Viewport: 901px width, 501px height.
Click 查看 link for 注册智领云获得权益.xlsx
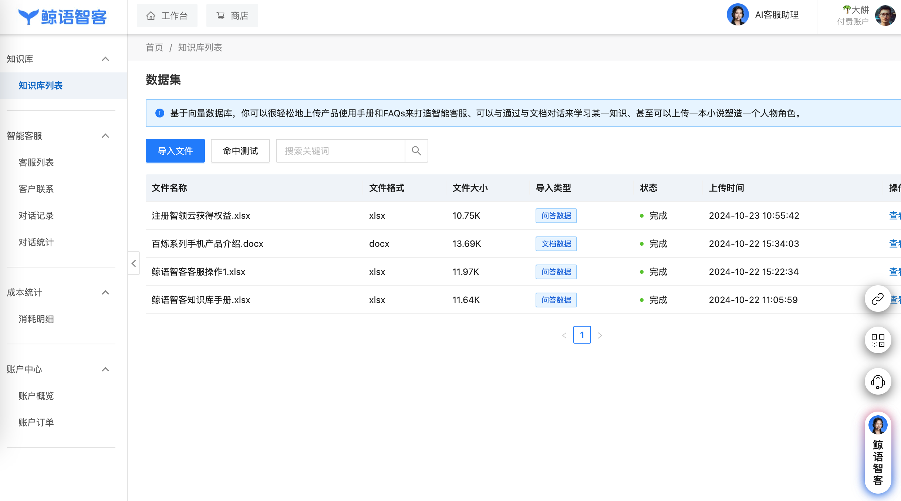[895, 216]
